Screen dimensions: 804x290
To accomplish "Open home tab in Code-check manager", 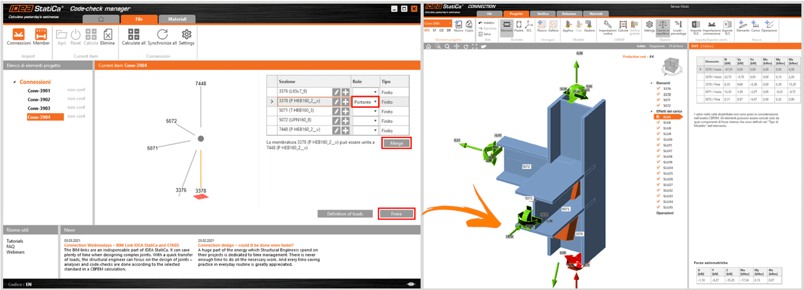I will click(100, 19).
